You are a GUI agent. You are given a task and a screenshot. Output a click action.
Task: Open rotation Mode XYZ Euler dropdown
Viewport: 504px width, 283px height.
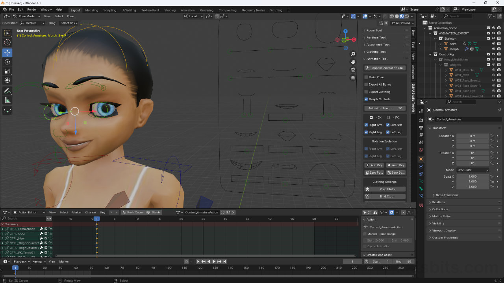tap(473, 170)
